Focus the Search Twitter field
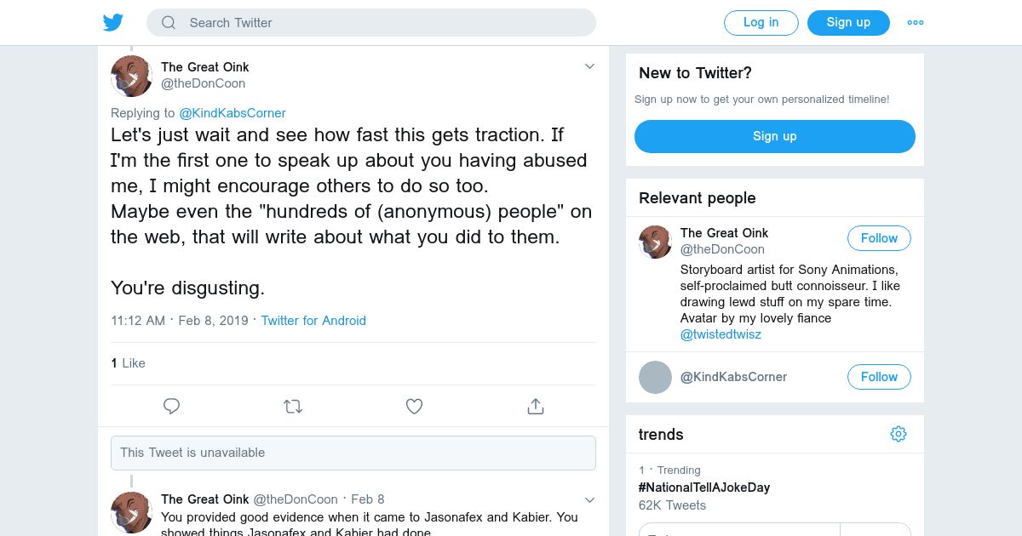1022x536 pixels. click(x=383, y=23)
